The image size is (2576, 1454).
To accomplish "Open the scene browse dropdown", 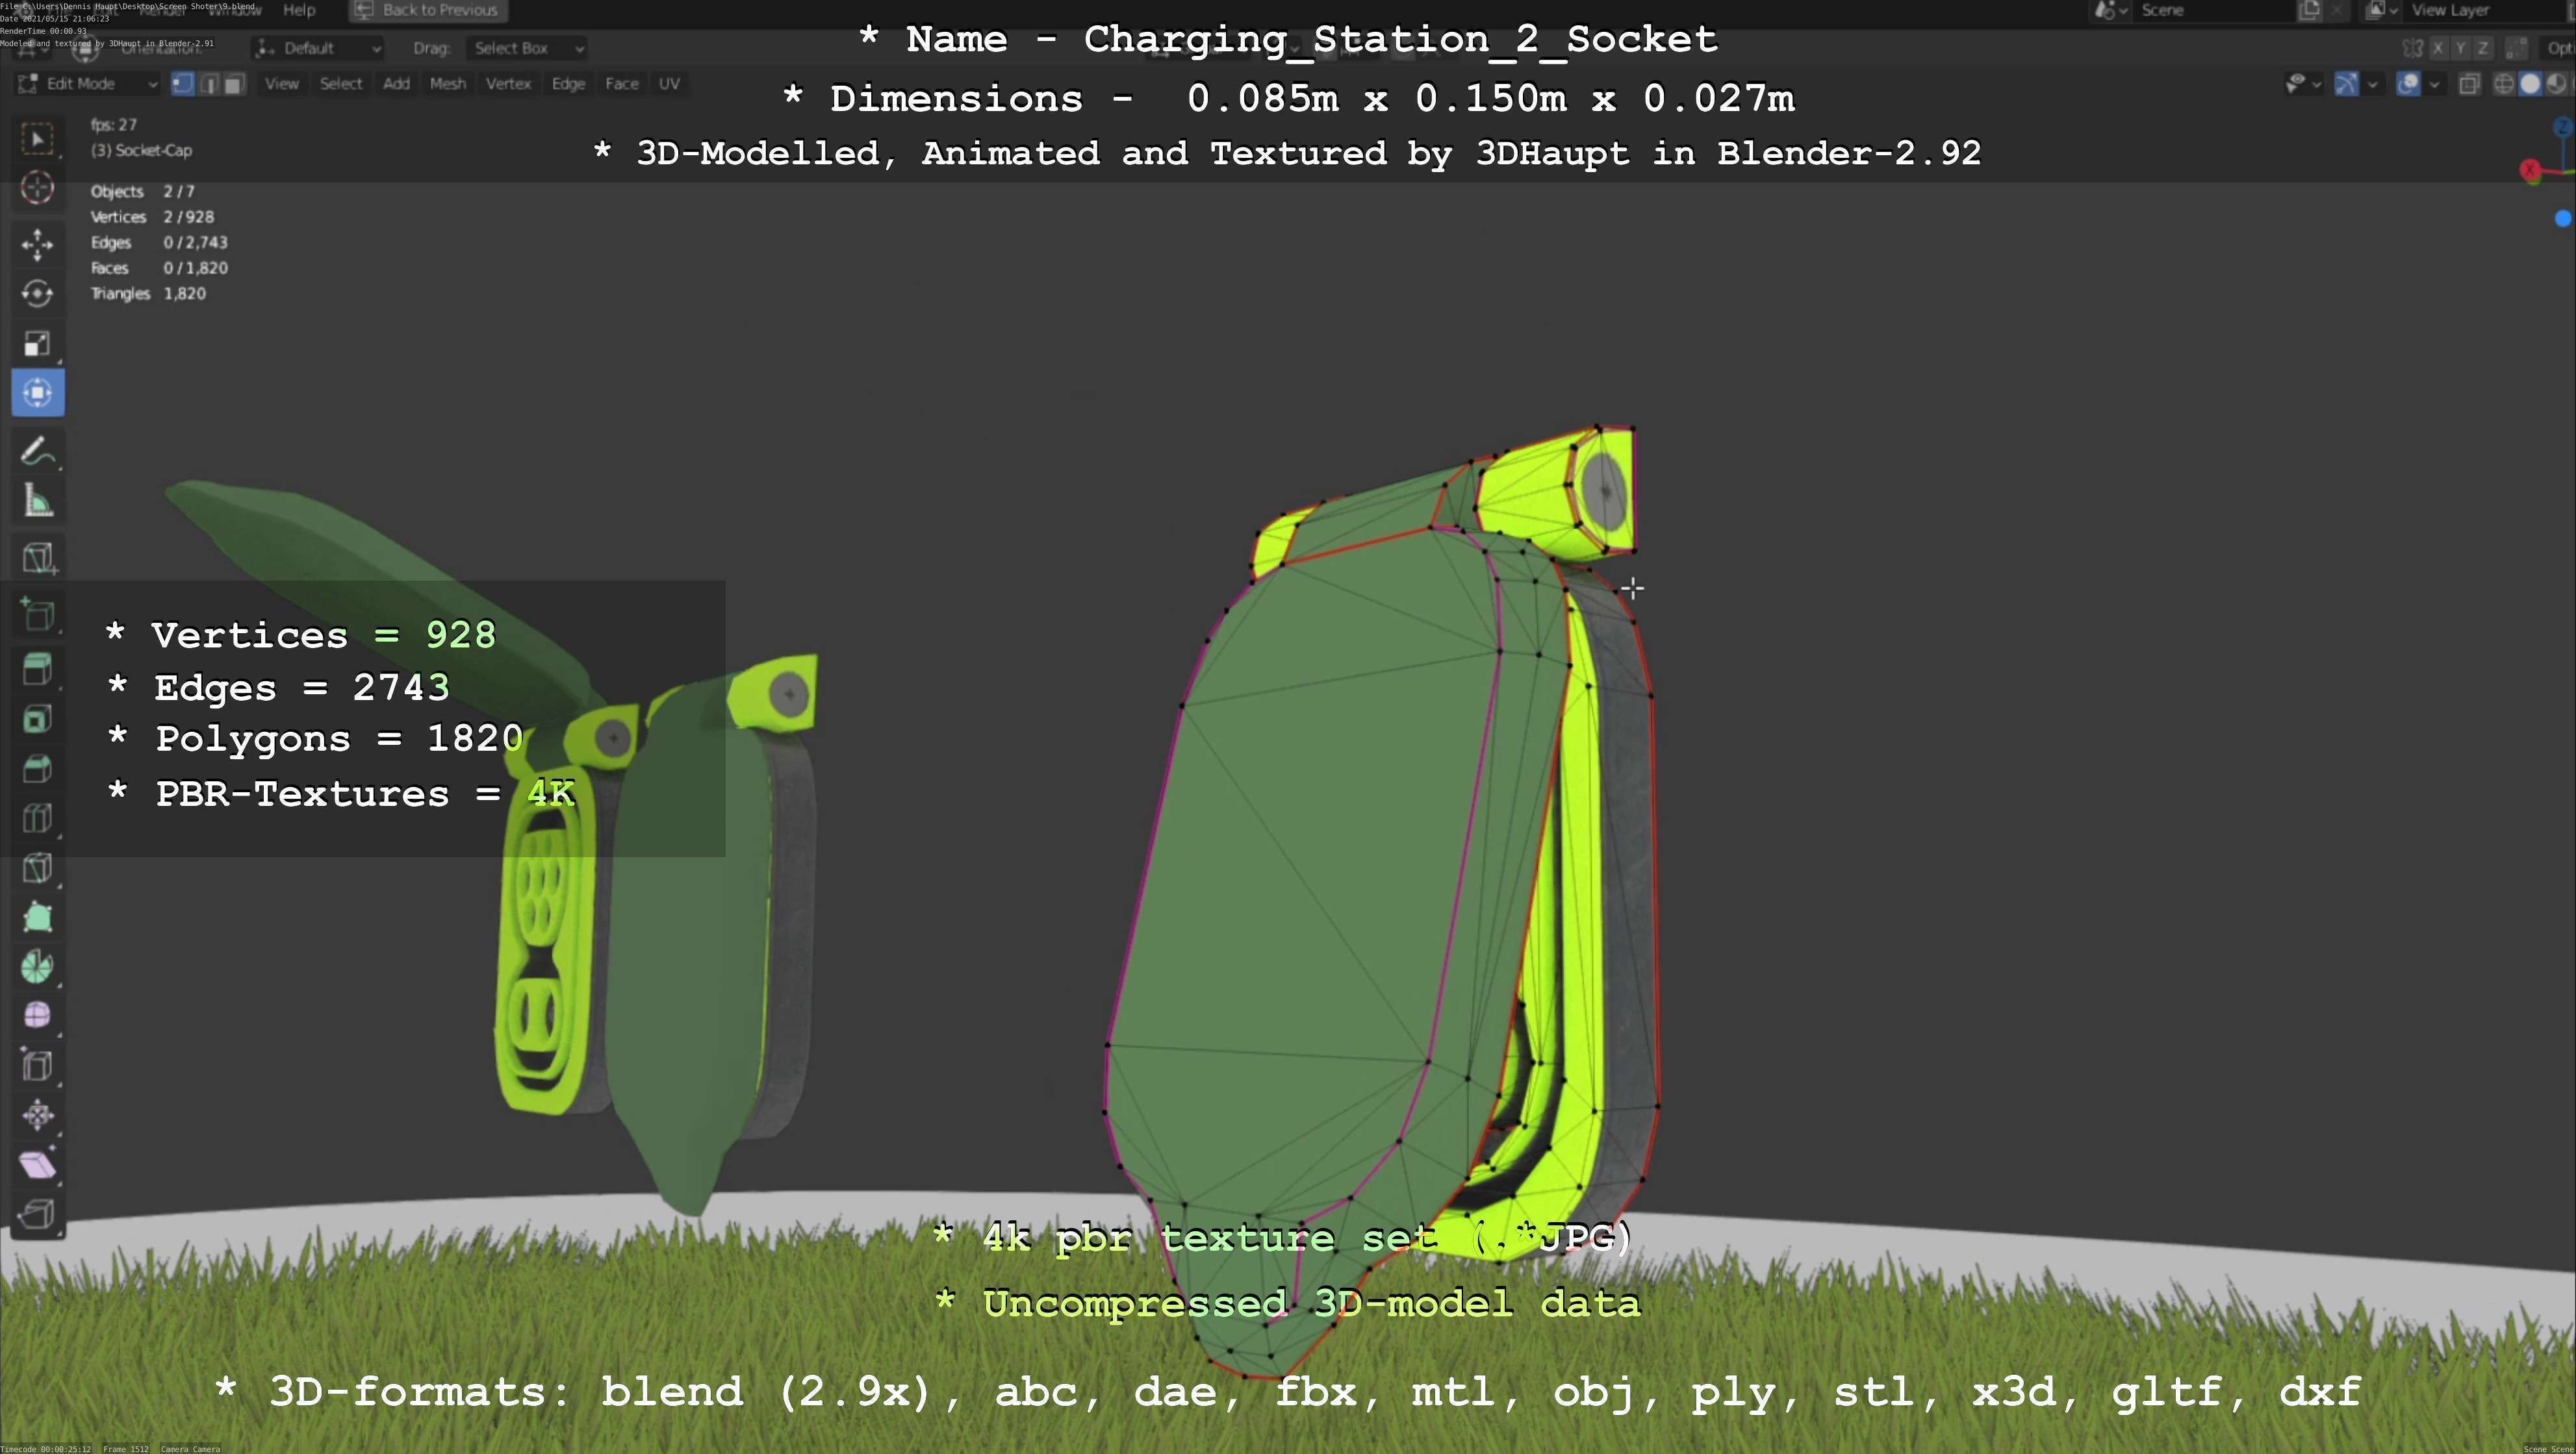I will [x=2110, y=10].
